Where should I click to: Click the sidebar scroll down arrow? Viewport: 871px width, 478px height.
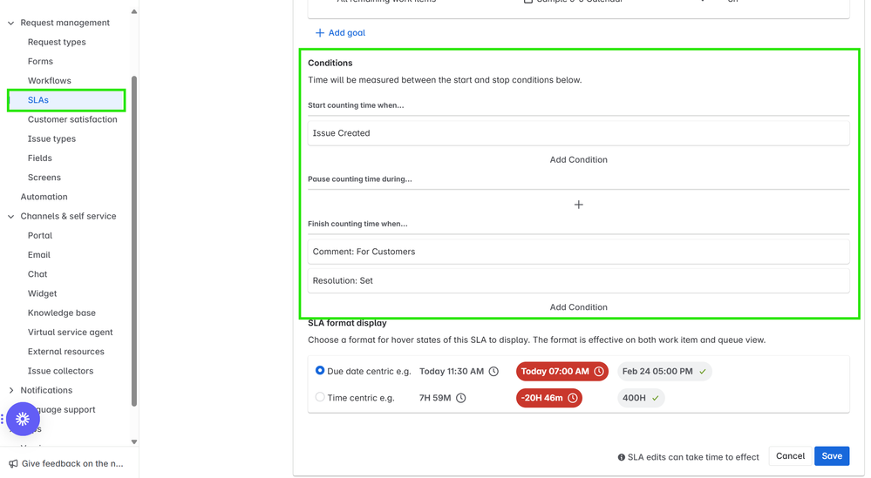tap(134, 442)
